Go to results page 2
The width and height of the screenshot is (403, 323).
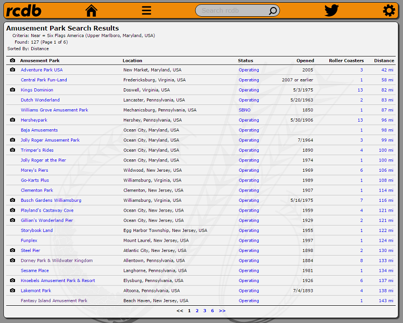197,311
